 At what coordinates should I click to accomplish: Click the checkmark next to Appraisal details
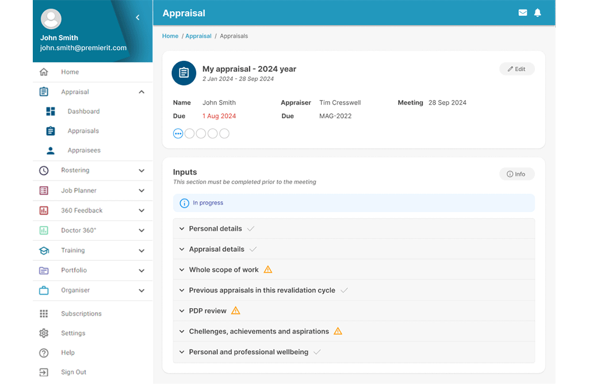pyautogui.click(x=253, y=249)
